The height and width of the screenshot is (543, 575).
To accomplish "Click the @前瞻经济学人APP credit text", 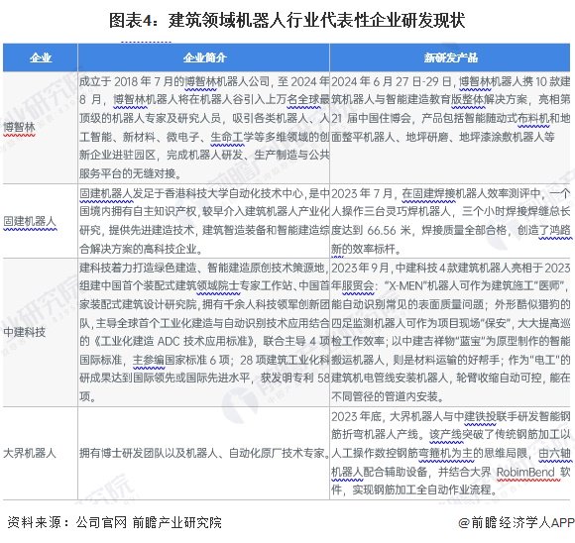I will tap(517, 522).
